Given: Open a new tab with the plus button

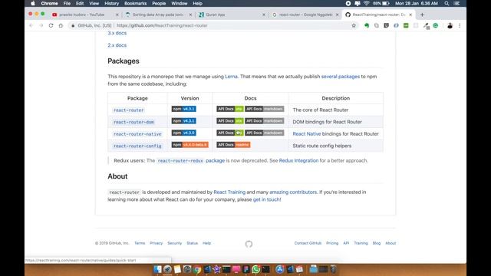Looking at the screenshot, I should point(422,15).
